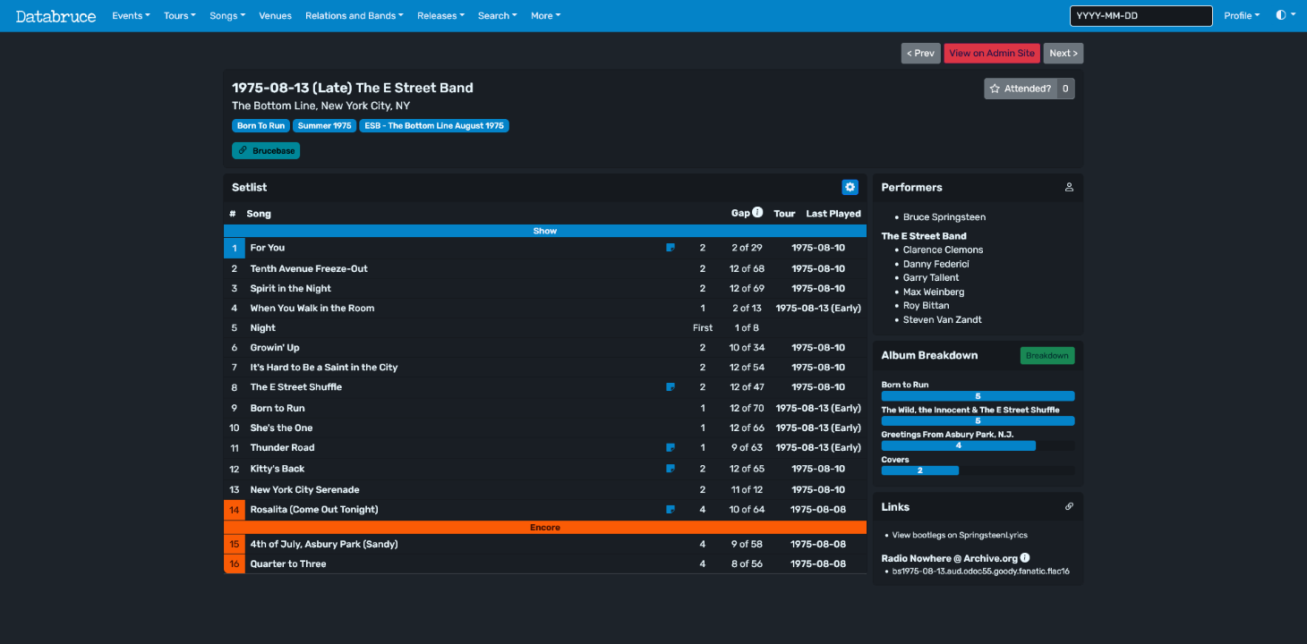Toggle the Attended star button
Screen dimensions: 1307x644
(1021, 89)
